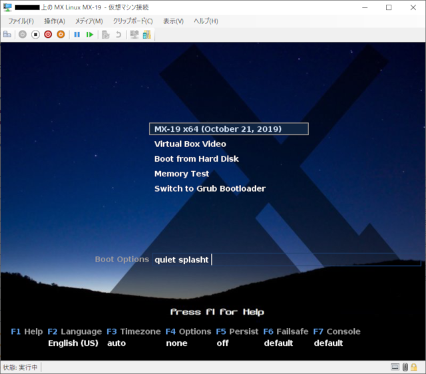Open the 操作(A) menu
The width and height of the screenshot is (426, 374).
coord(55,21)
